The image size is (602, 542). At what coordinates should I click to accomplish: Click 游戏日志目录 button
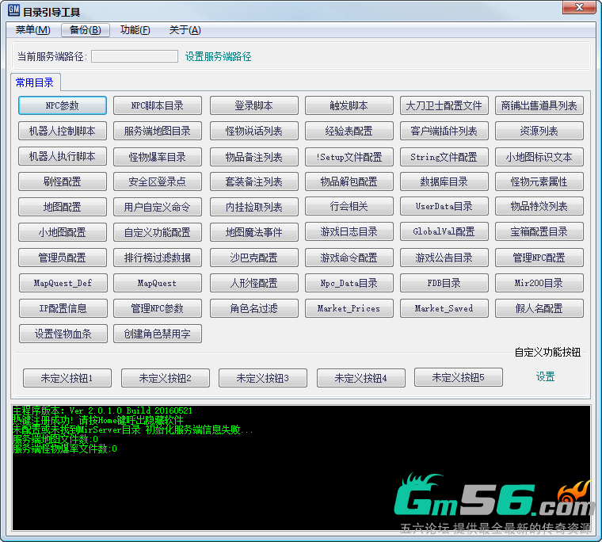point(349,231)
